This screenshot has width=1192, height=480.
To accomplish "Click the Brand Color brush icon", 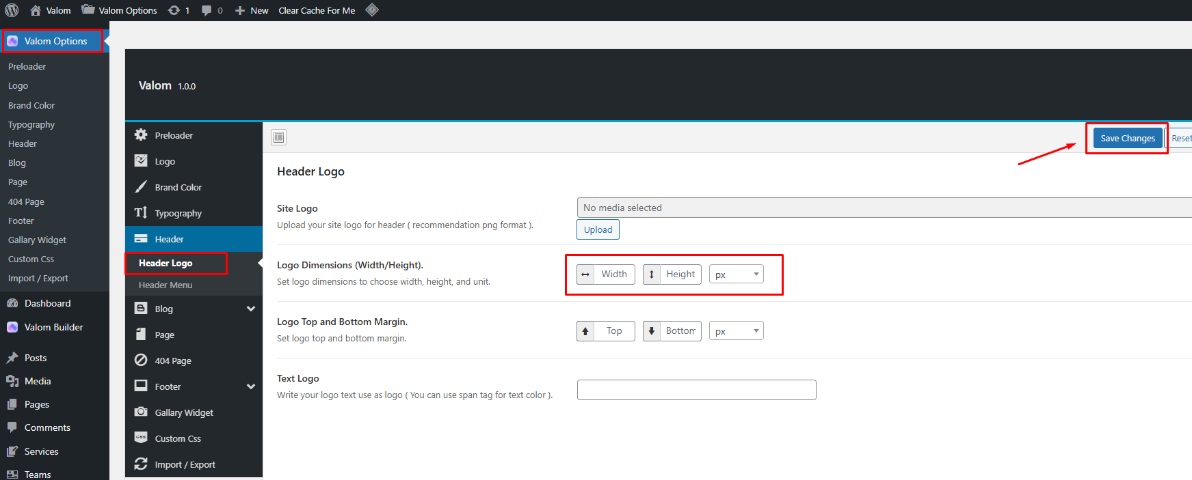I will pos(141,186).
